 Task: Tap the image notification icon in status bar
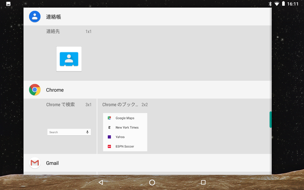pyautogui.click(x=8, y=4)
